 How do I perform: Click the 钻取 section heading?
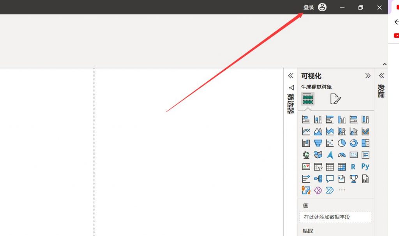pyautogui.click(x=308, y=231)
